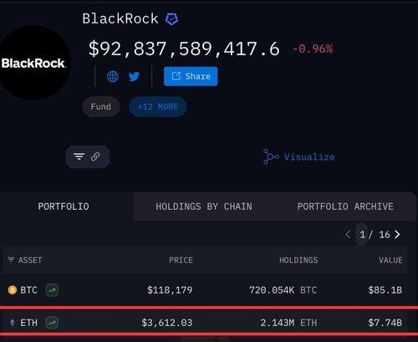Go to next portfolio page arrow
The image size is (418, 342).
tap(397, 235)
